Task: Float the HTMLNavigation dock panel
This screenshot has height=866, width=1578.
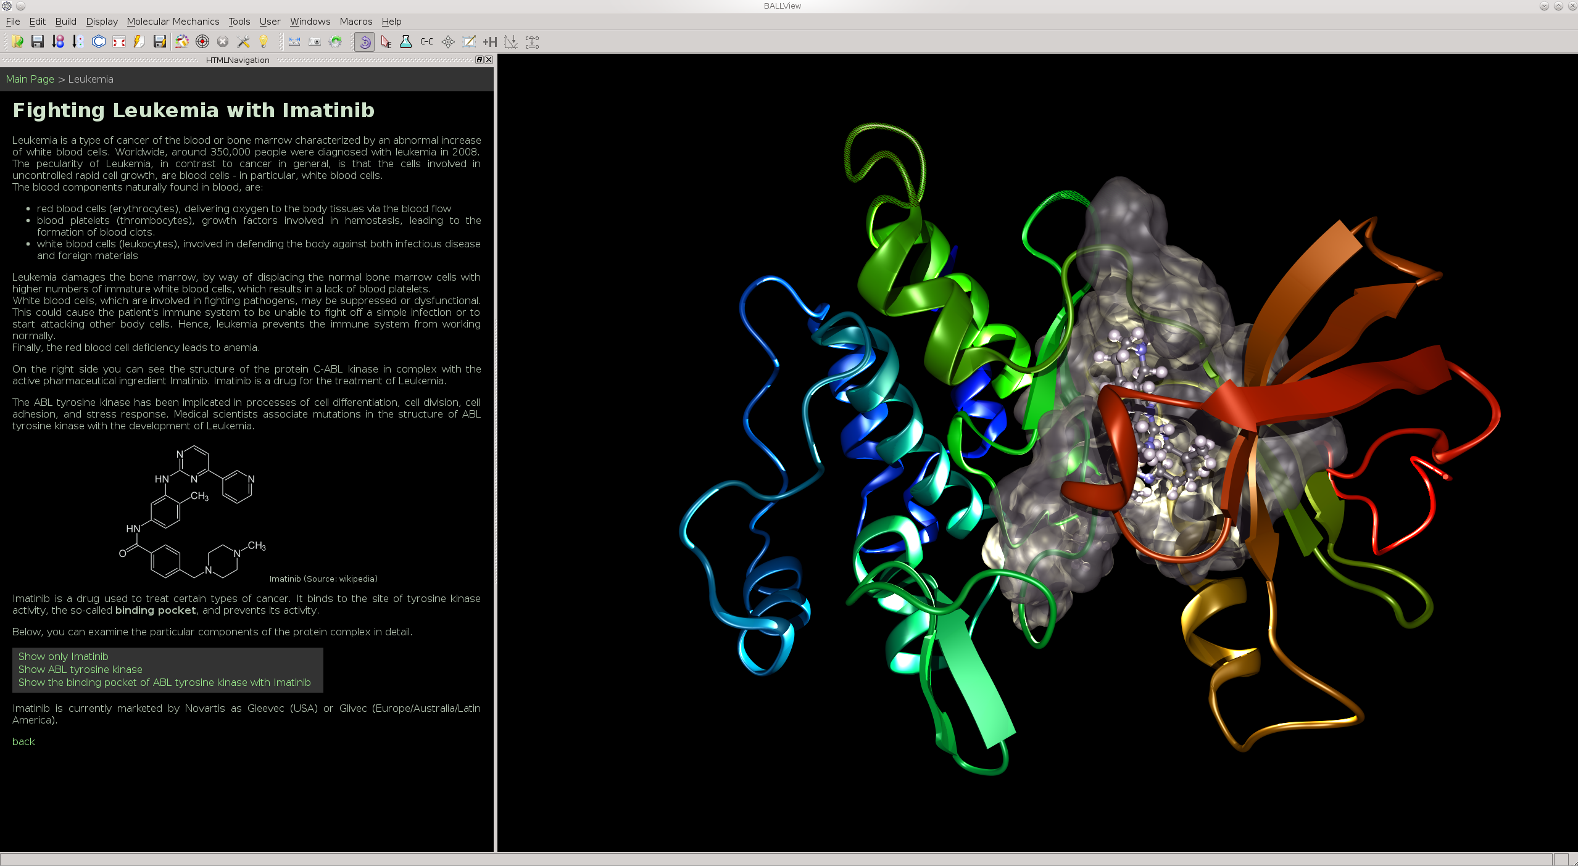Action: point(480,60)
